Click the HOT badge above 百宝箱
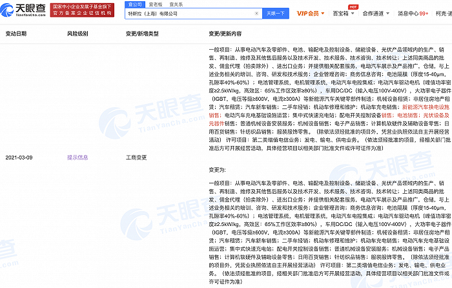 coord(353,7)
